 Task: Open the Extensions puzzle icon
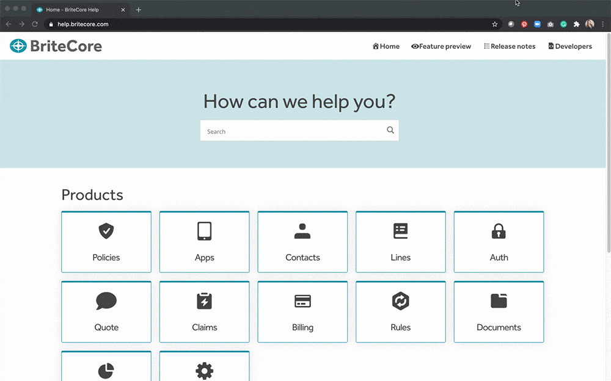(576, 24)
